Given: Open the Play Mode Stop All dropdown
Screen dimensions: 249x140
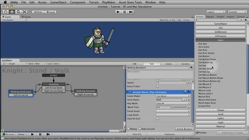Looking at the screenshot, I should (173, 103).
